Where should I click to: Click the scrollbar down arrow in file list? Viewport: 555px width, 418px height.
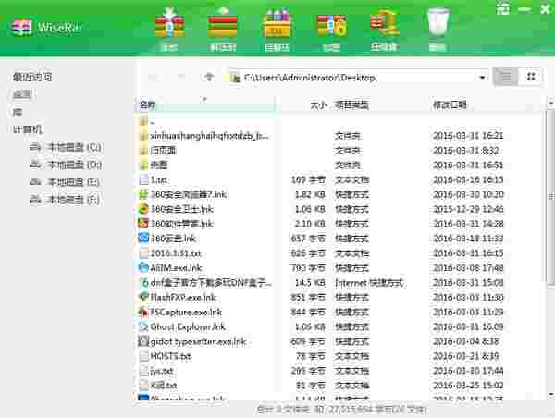pyautogui.click(x=550, y=394)
